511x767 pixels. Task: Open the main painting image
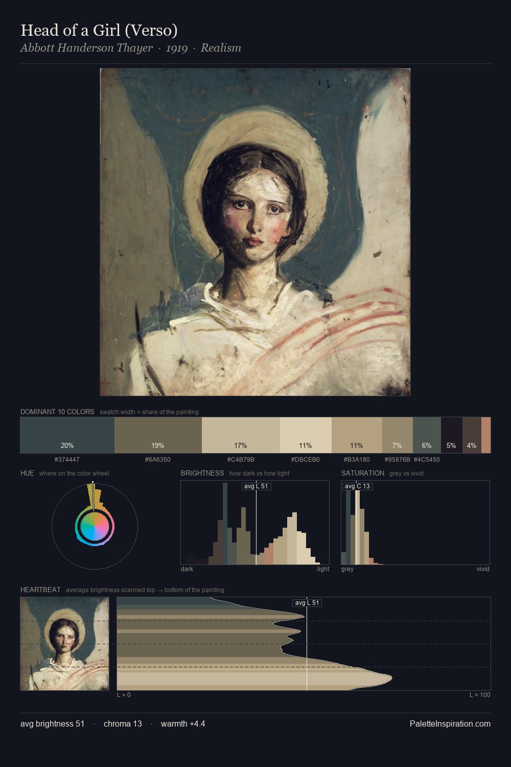tap(255, 232)
